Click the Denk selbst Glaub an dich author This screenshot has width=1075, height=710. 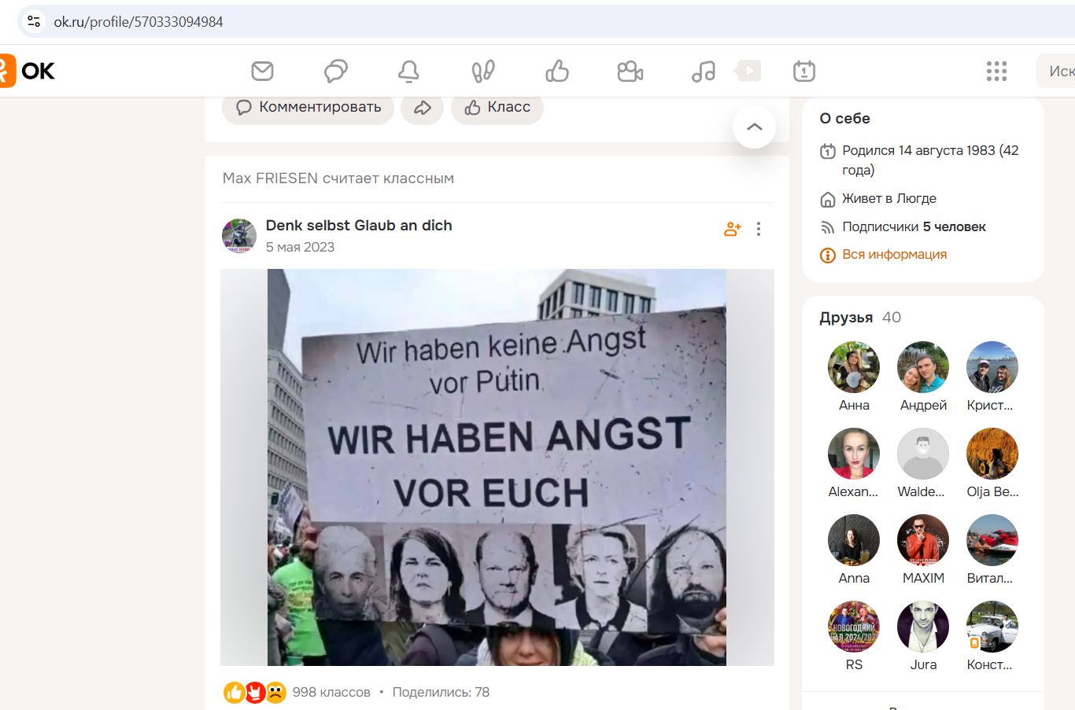[359, 226]
